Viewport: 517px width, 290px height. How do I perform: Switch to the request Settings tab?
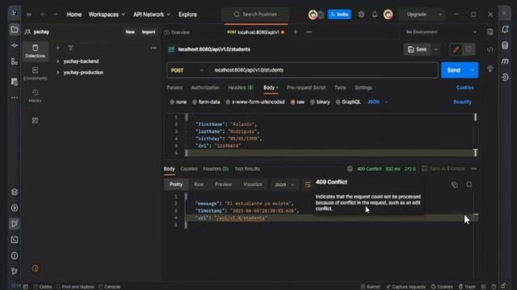(363, 88)
